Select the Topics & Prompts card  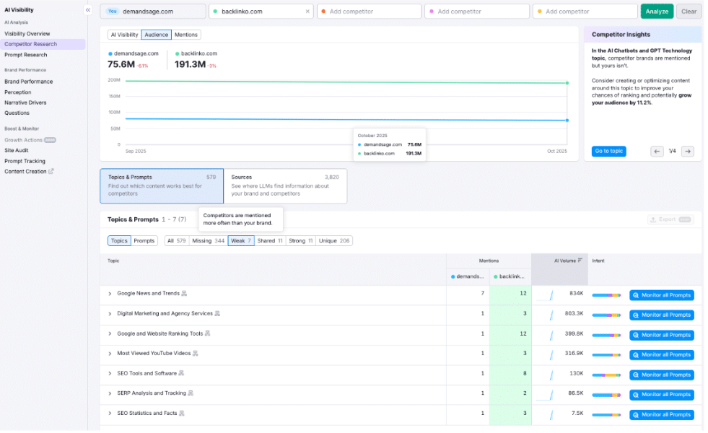click(162, 187)
